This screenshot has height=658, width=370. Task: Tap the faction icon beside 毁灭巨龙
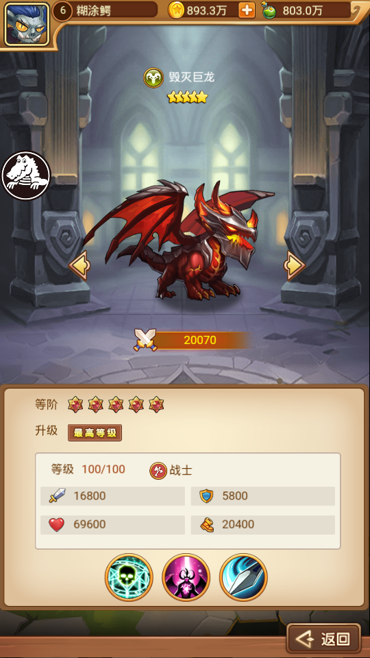click(153, 77)
